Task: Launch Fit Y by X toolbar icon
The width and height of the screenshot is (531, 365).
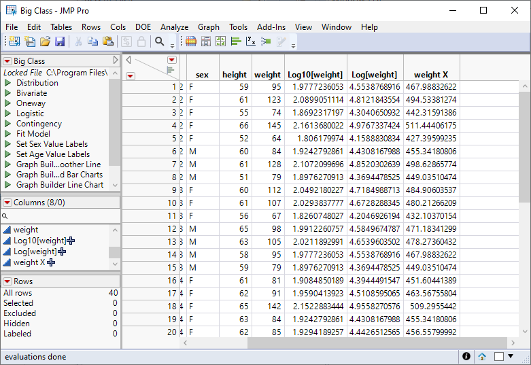Action: pos(251,41)
